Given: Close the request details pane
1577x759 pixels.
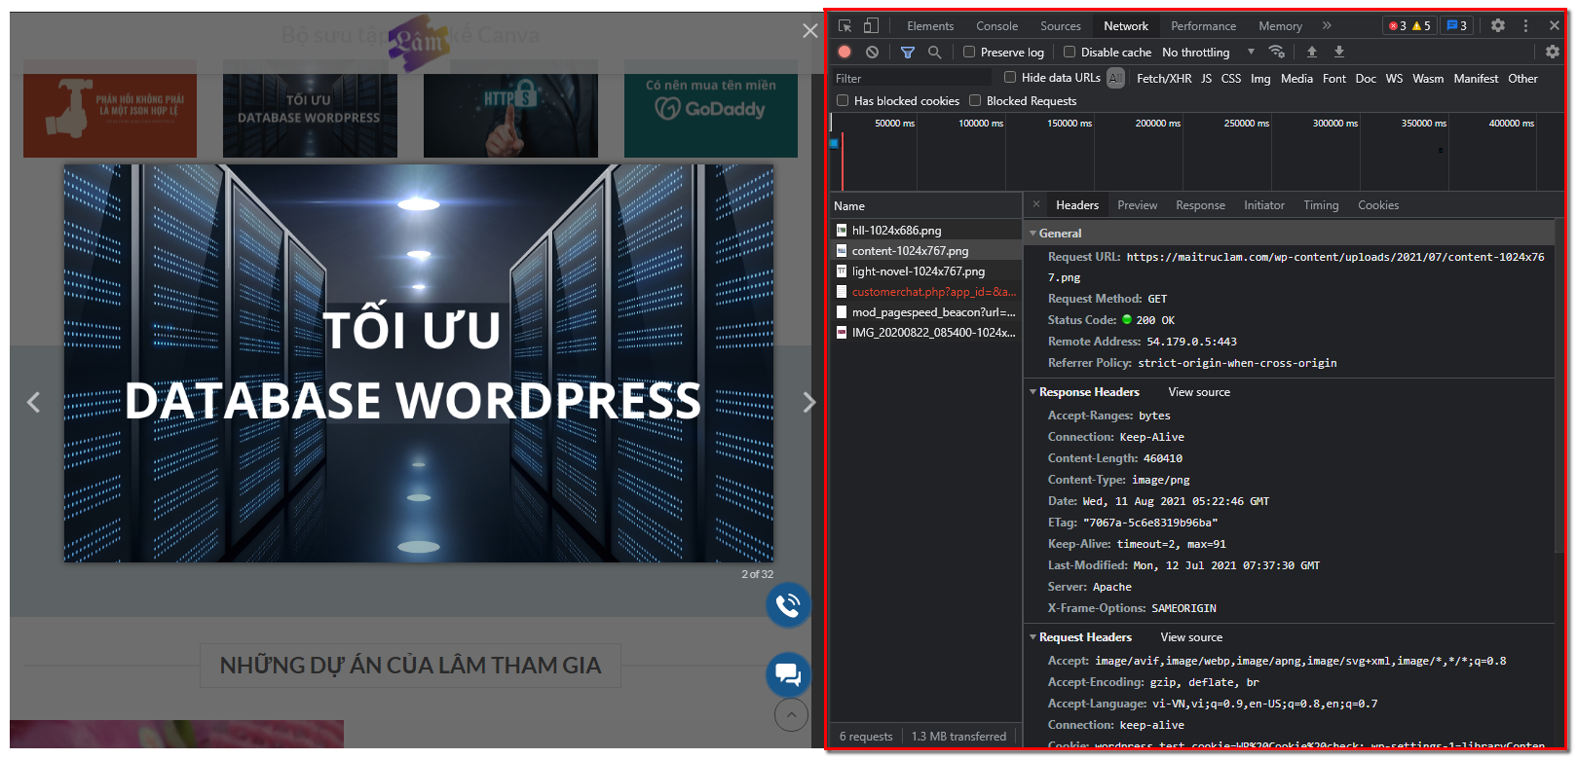Looking at the screenshot, I should click(1036, 205).
